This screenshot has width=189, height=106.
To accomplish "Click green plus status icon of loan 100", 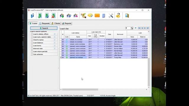I will pyautogui.click(x=67, y=58).
